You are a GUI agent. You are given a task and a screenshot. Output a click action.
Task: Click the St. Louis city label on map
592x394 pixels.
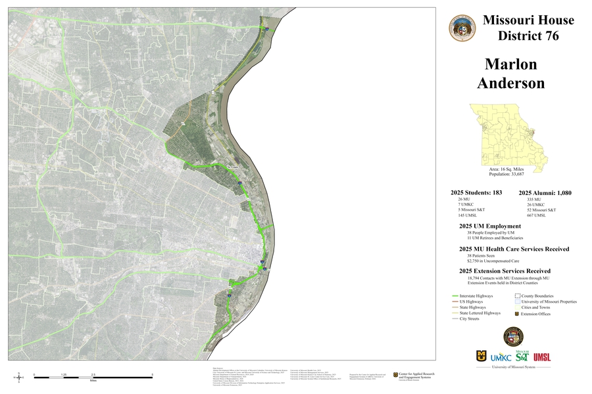point(231,167)
